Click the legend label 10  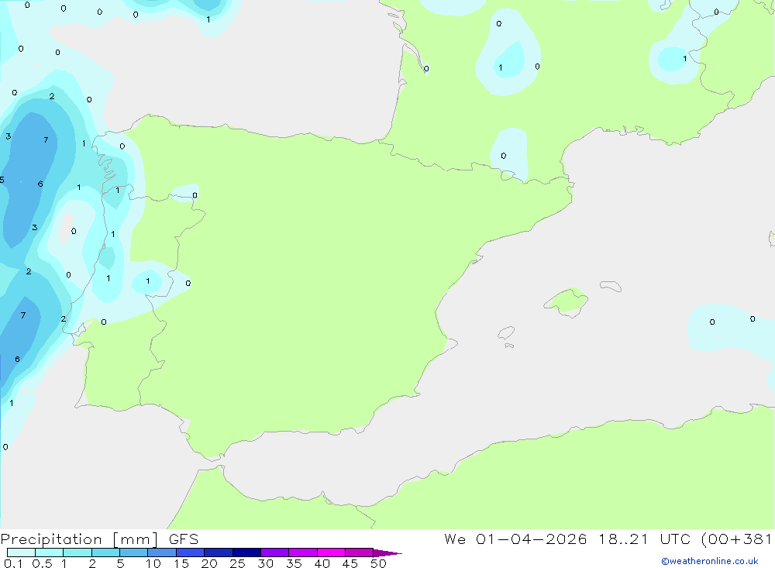click(153, 563)
